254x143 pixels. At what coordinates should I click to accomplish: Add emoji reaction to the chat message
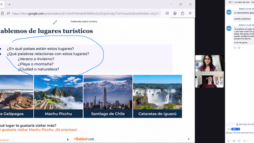point(239,48)
